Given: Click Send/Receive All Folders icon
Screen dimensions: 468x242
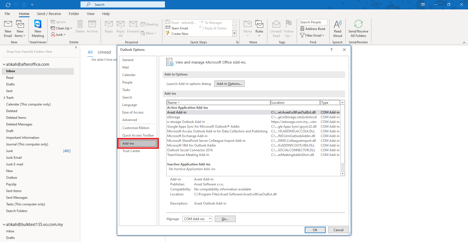Looking at the screenshot, I should 358,25.
